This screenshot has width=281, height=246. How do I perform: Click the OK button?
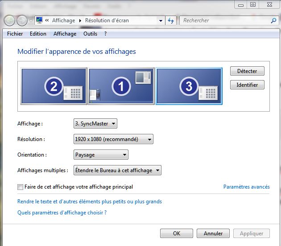click(177, 233)
